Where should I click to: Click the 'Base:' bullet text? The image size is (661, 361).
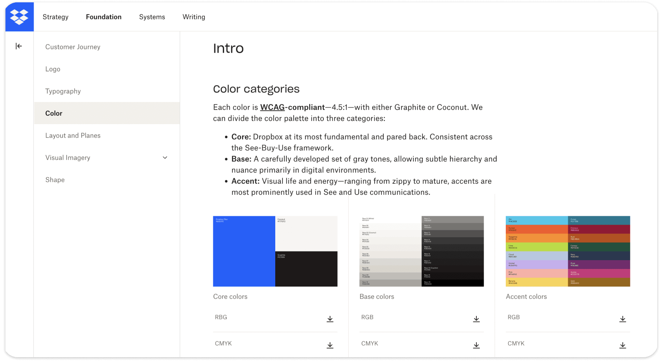pyautogui.click(x=241, y=159)
